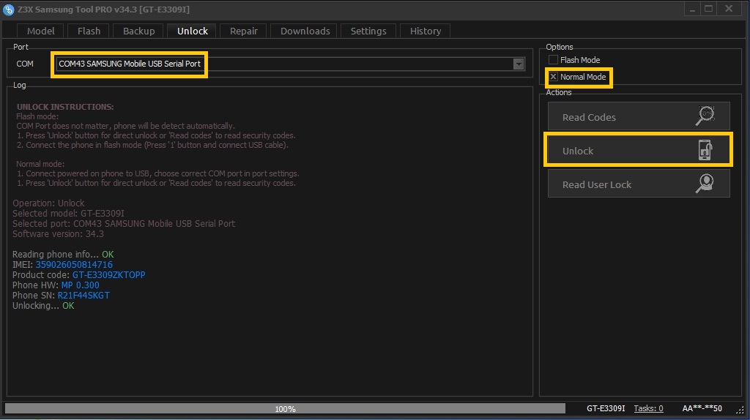Click the magnifier icon on Read User Lock
Image resolution: width=750 pixels, height=420 pixels.
point(705,184)
